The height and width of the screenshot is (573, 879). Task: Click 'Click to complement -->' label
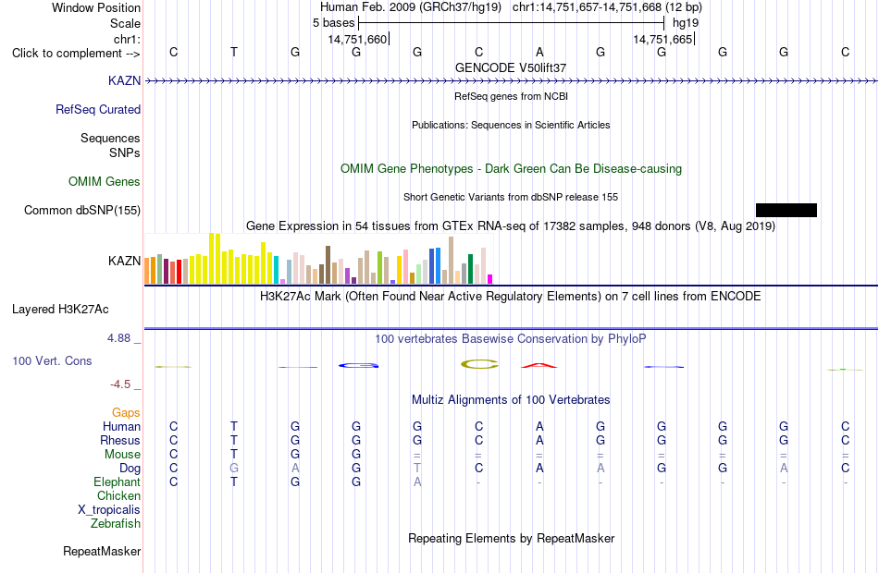[76, 54]
